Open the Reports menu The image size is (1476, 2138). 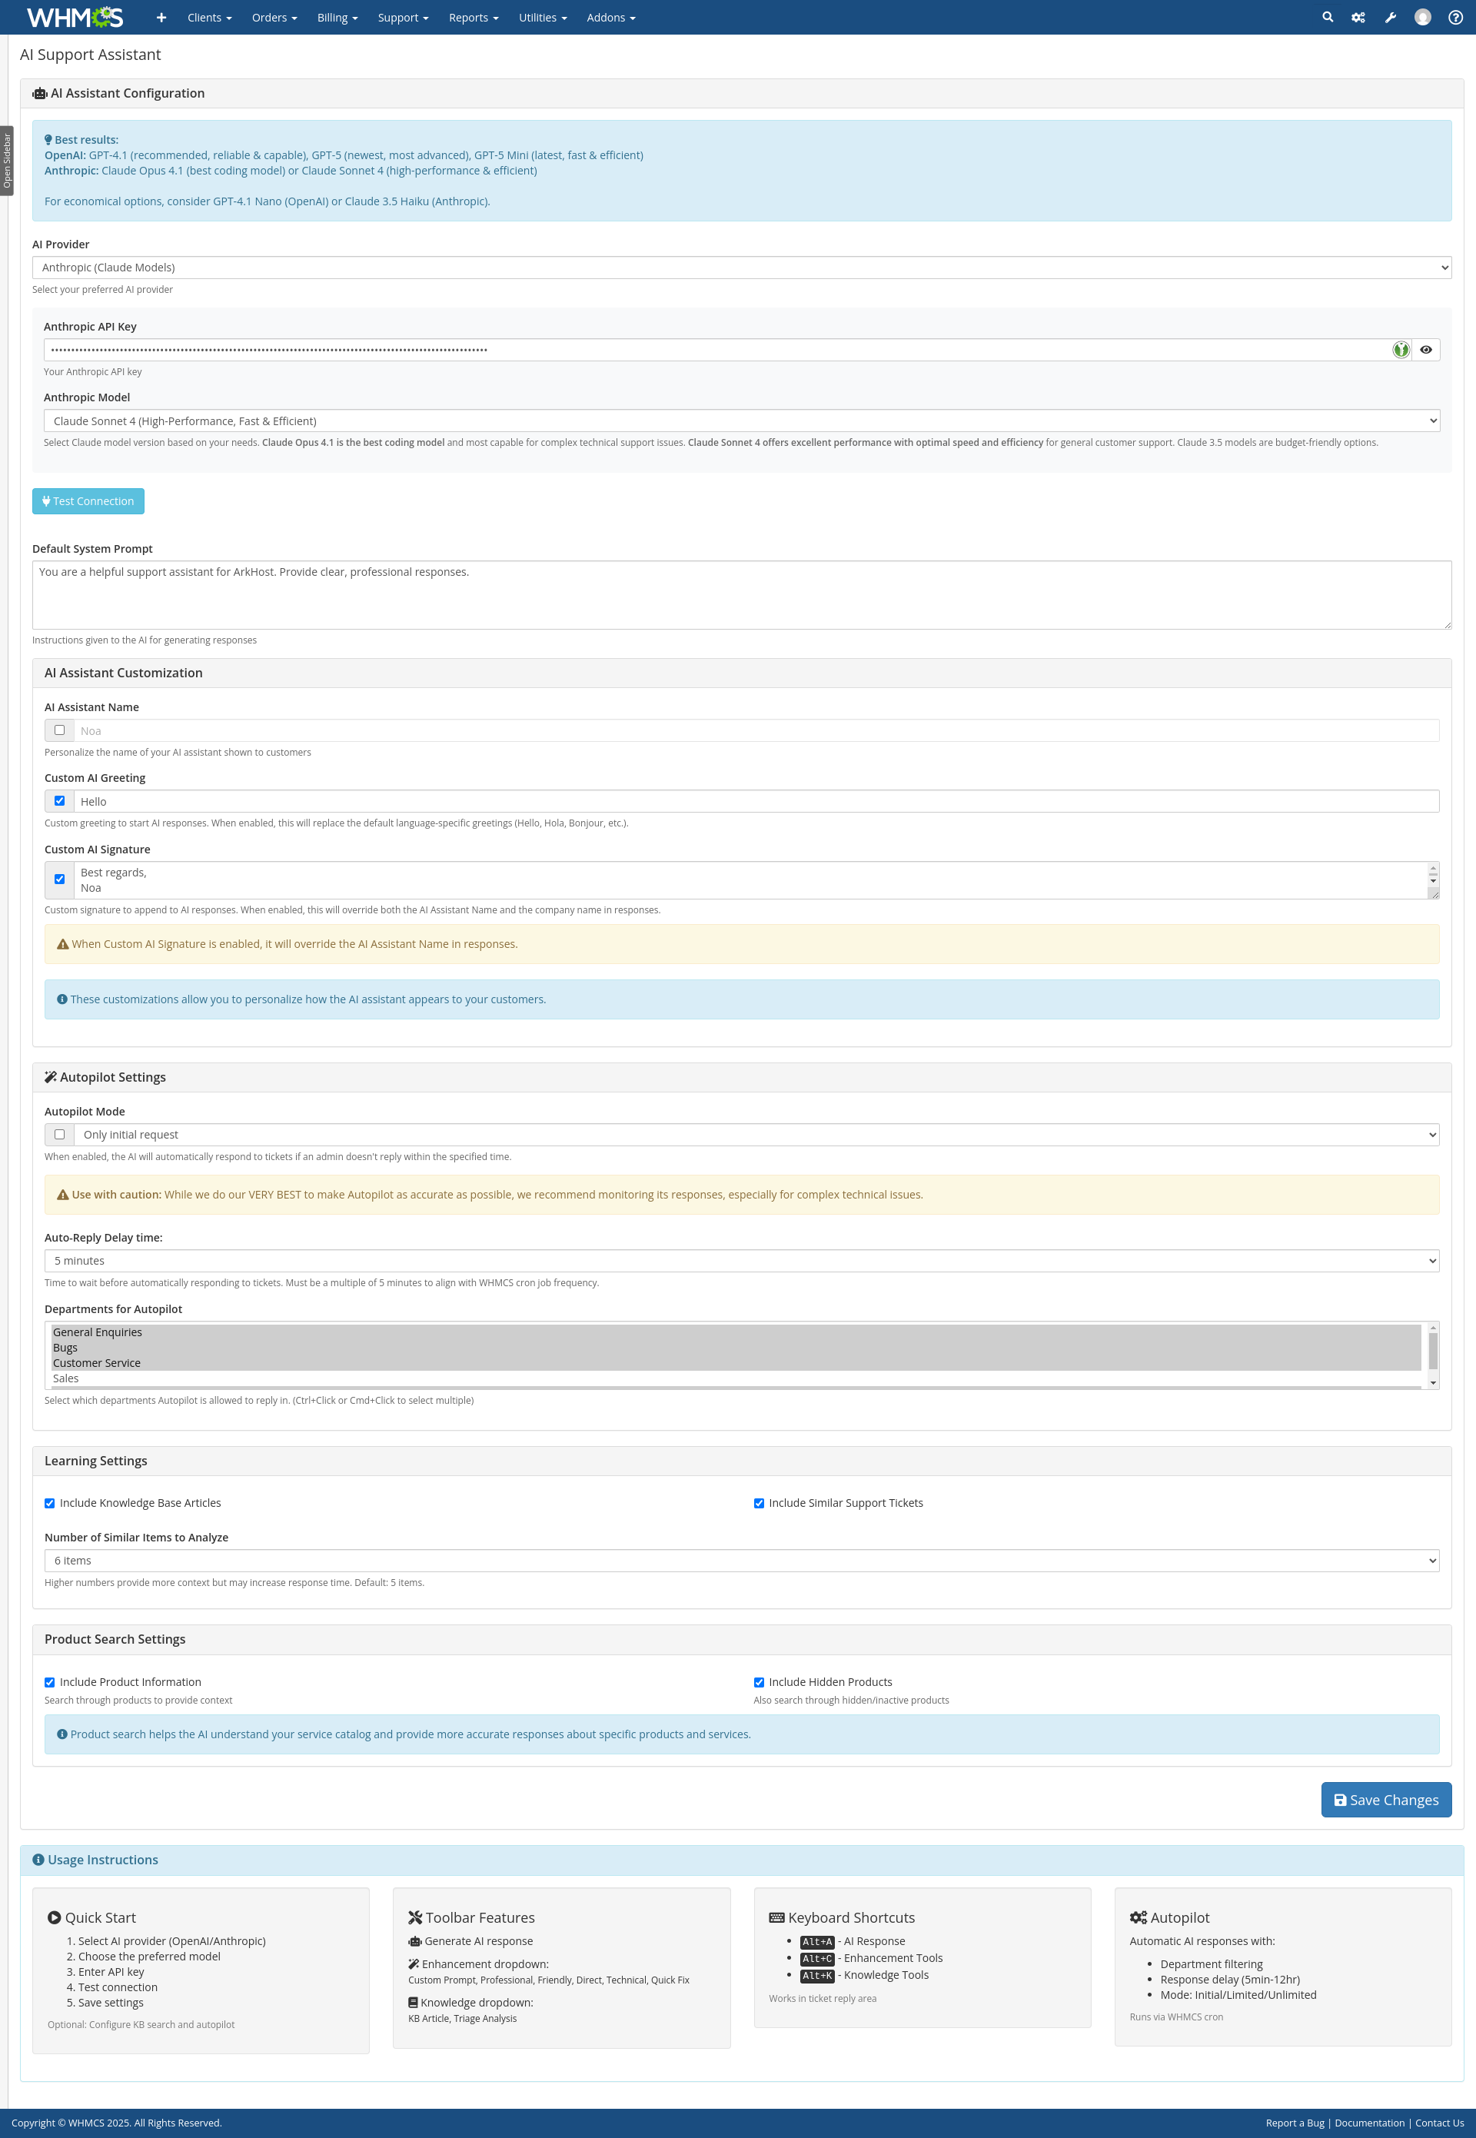click(473, 18)
